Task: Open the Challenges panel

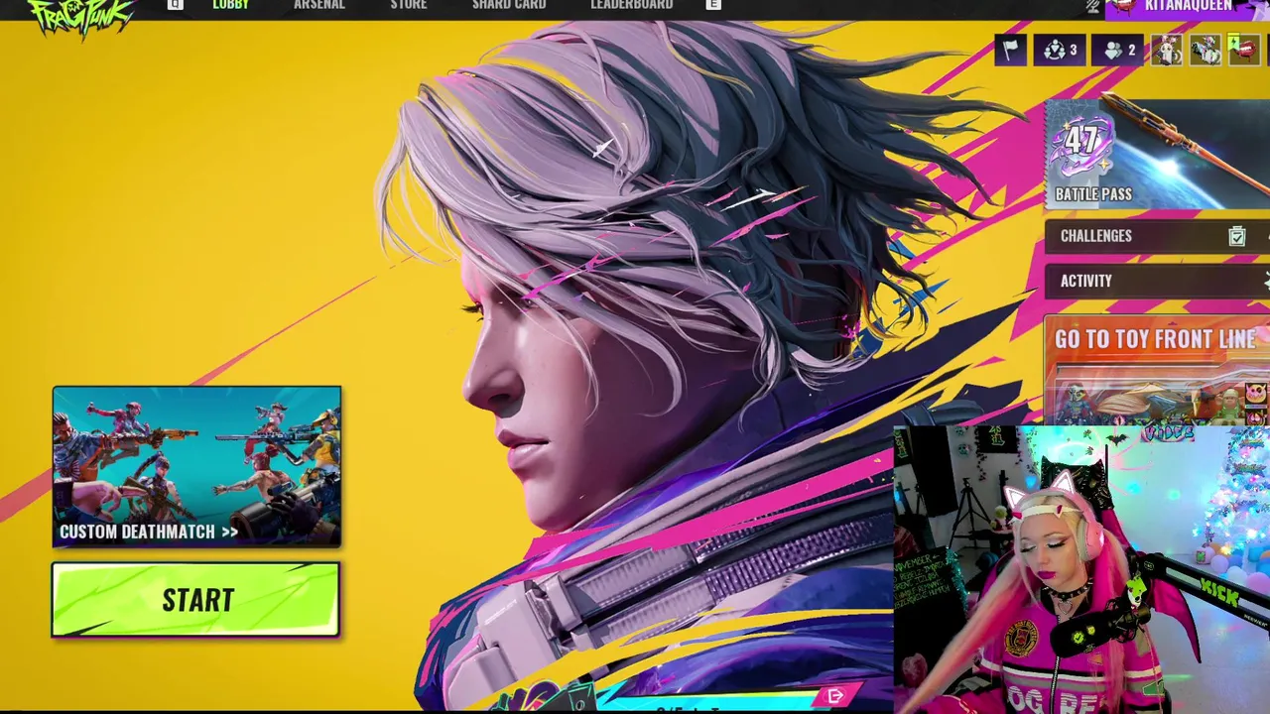Action: coord(1157,236)
